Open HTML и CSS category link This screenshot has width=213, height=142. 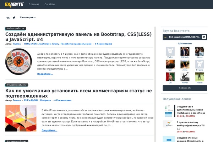point(31,44)
